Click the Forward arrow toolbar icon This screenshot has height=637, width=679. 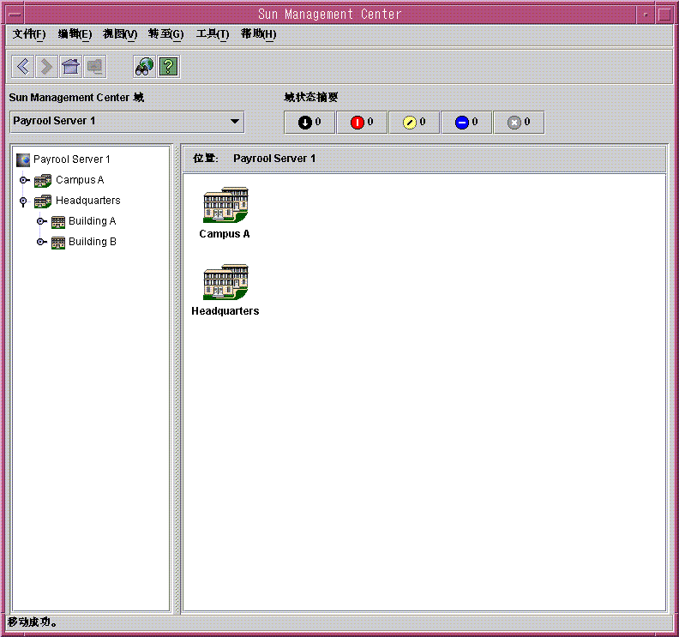pos(47,67)
